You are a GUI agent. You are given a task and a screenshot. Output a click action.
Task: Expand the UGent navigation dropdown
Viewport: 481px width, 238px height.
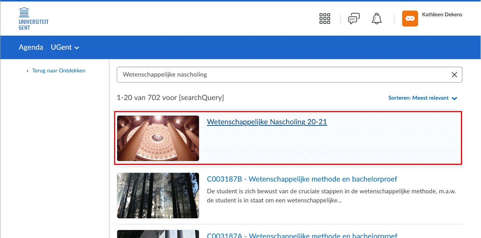[65, 47]
